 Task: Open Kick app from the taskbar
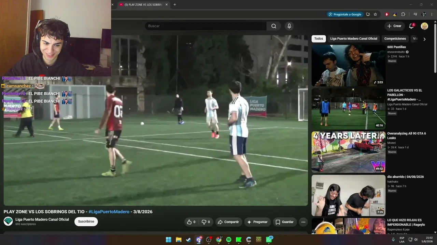[239, 240]
